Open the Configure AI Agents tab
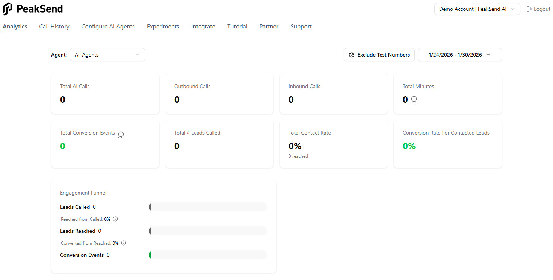Screen dimensions: 553x280 tap(108, 27)
